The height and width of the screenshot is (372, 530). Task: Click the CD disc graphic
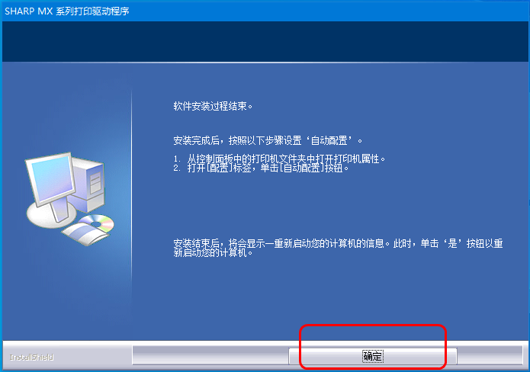tap(97, 223)
